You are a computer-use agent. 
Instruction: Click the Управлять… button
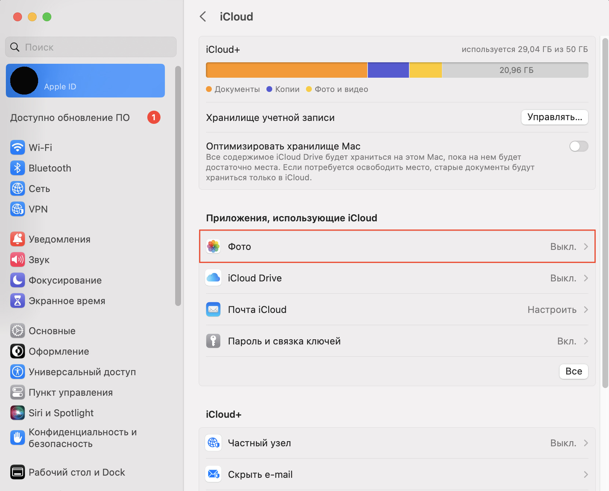(x=555, y=117)
